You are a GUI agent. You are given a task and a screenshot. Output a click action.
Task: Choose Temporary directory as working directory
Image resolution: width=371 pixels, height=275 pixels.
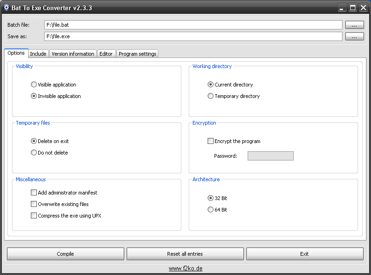pyautogui.click(x=210, y=96)
